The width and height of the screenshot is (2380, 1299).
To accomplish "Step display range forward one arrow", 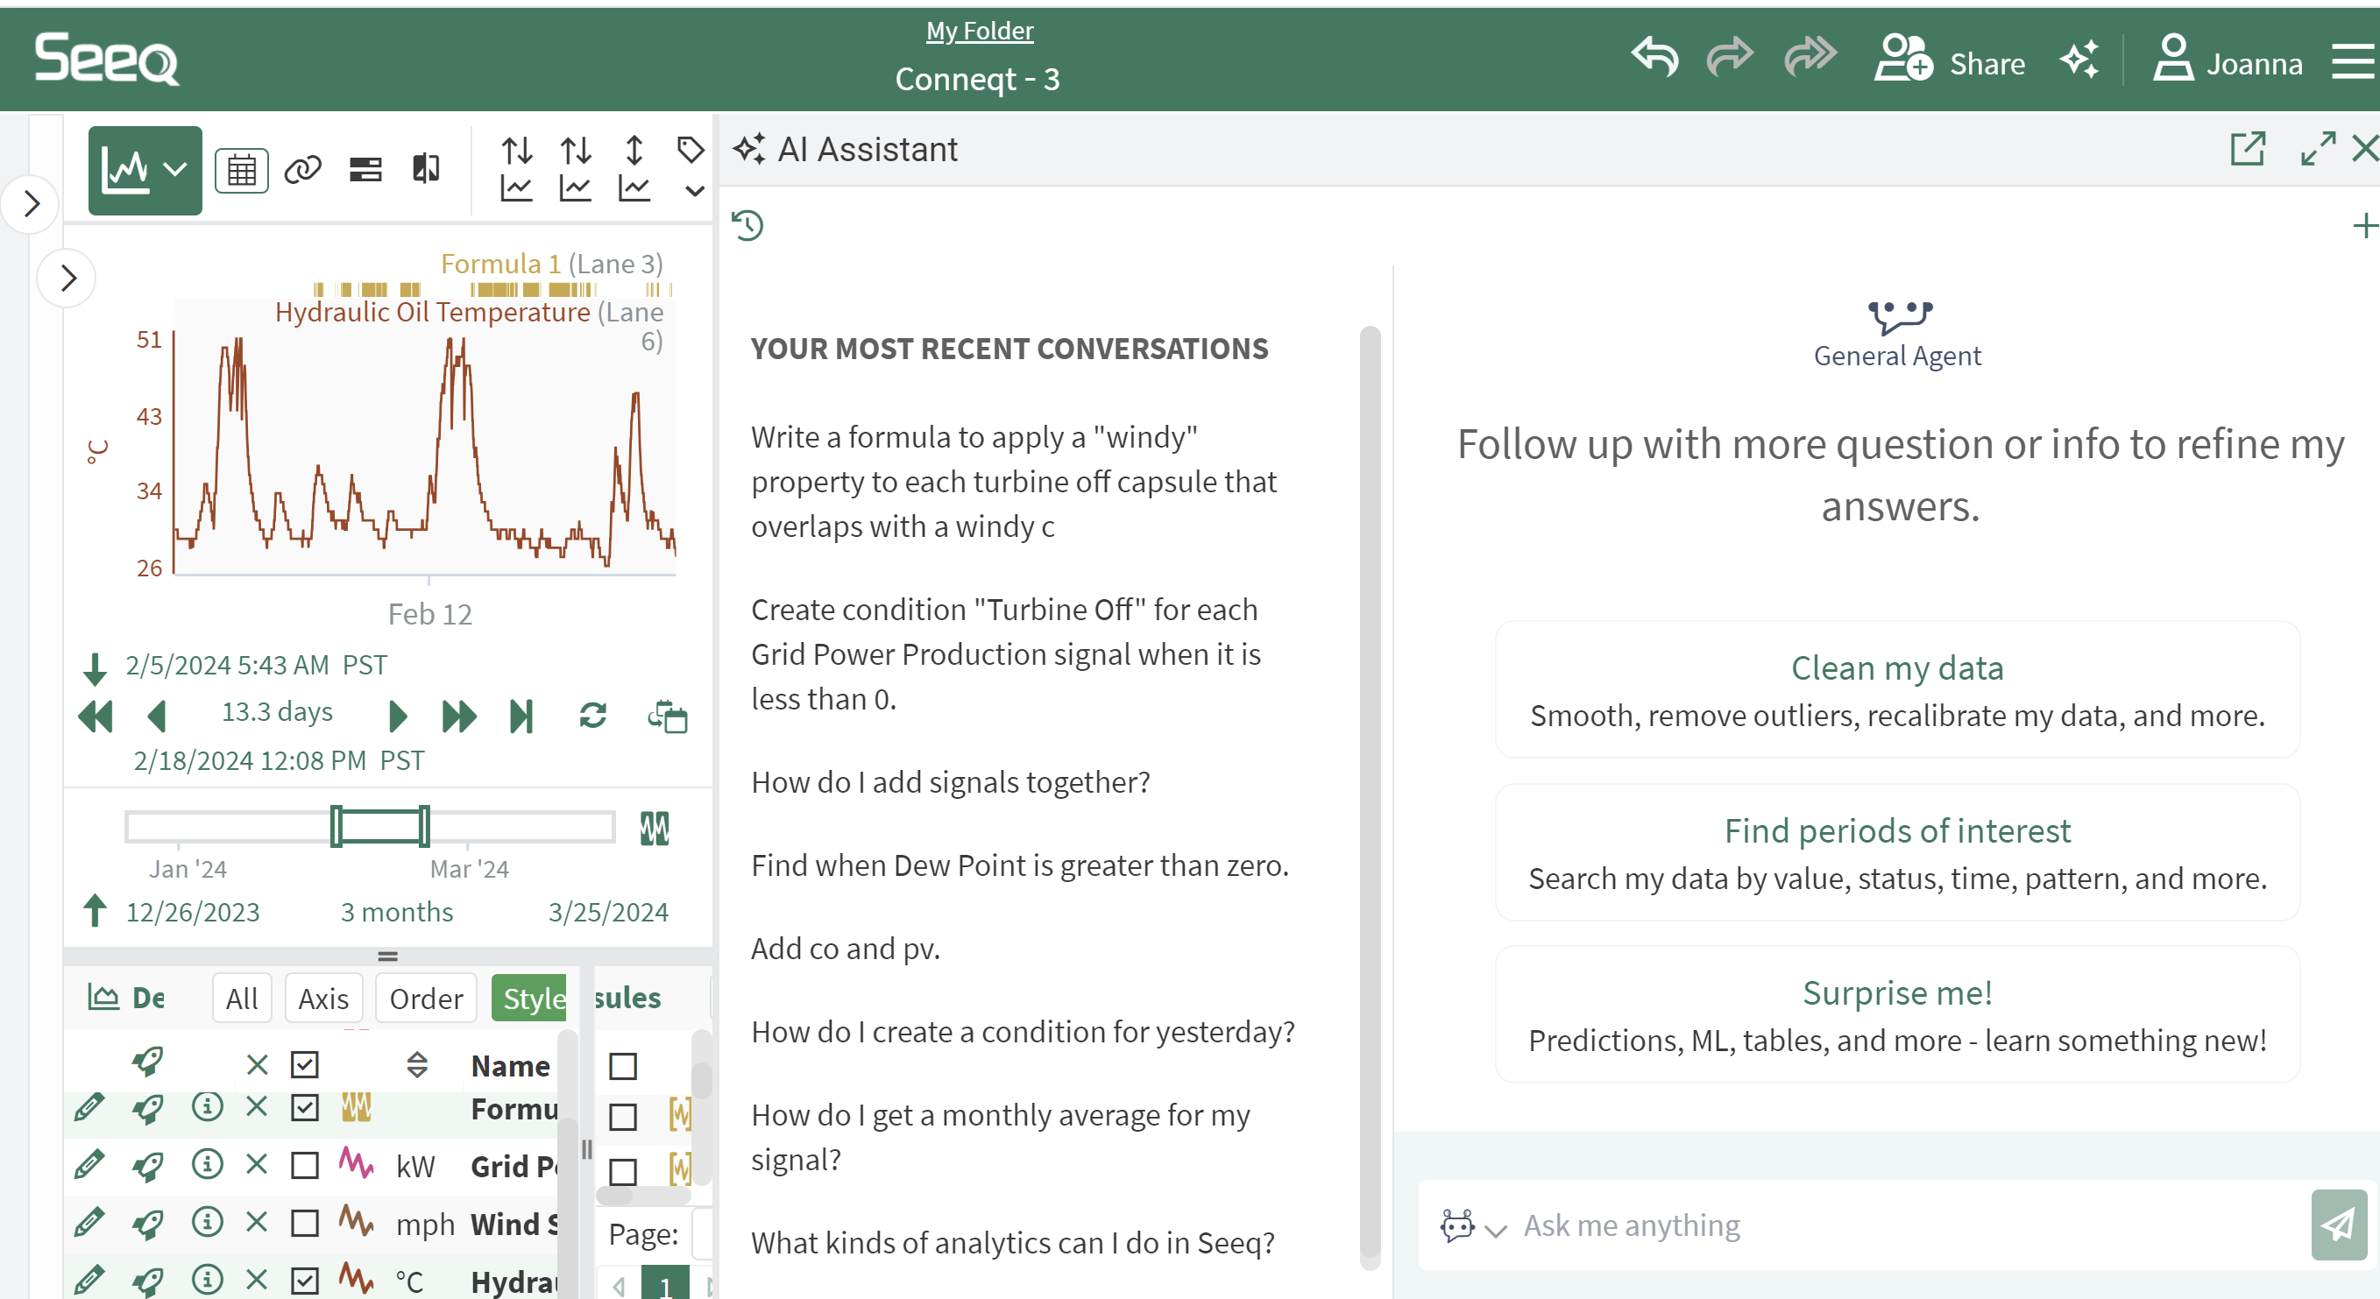I will click(x=397, y=716).
